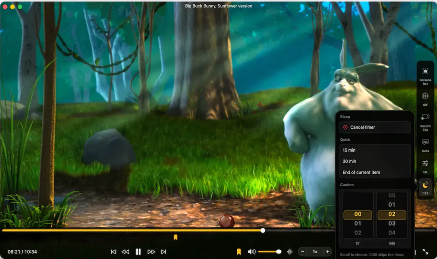Click the playback progress bar handle

pyautogui.click(x=263, y=230)
